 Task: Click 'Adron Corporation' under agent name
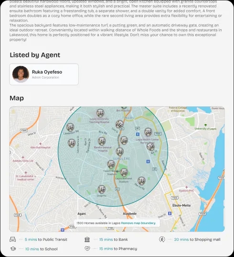[45, 78]
